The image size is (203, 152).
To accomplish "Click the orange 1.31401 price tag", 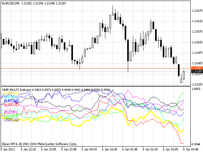I will click(x=197, y=68).
